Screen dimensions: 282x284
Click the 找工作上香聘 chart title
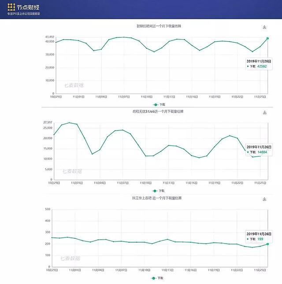(x=157, y=198)
